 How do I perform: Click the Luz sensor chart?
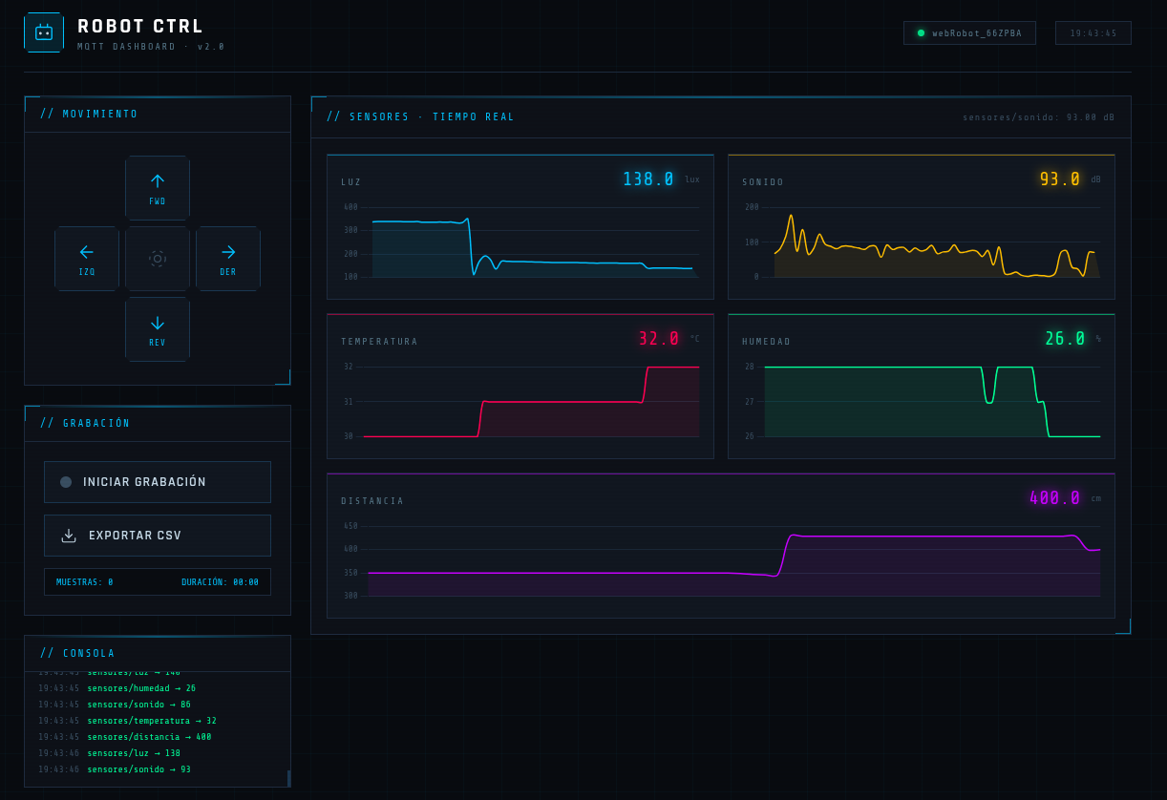(x=520, y=242)
